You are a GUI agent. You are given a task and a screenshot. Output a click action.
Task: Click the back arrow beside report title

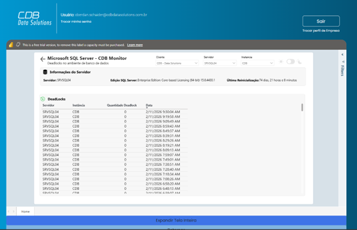(x=43, y=59)
